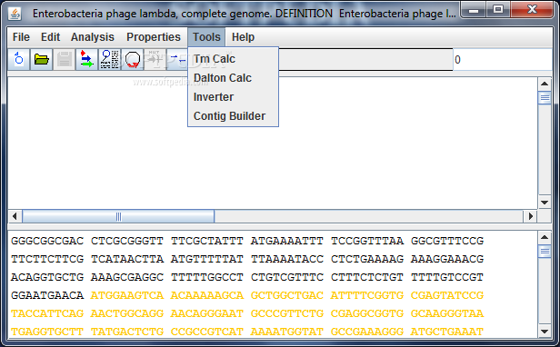Click sequence block GGAATGAACA
The image size is (560, 347).
point(47,295)
